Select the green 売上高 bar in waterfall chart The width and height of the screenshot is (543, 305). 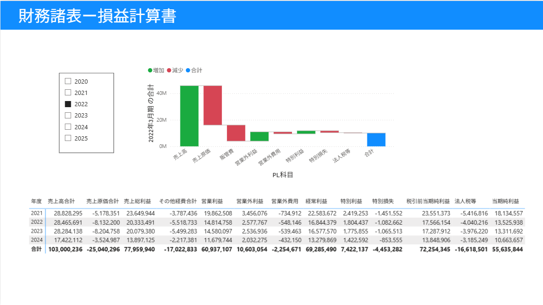189,116
